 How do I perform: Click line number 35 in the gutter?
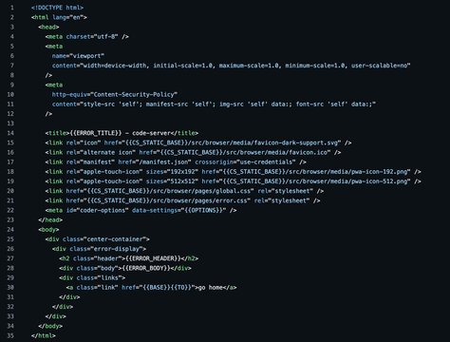tap(10, 335)
